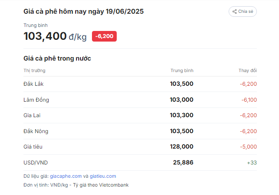Click the Chia sẻ share button
The height and width of the screenshot is (195, 279).
[x=243, y=11]
